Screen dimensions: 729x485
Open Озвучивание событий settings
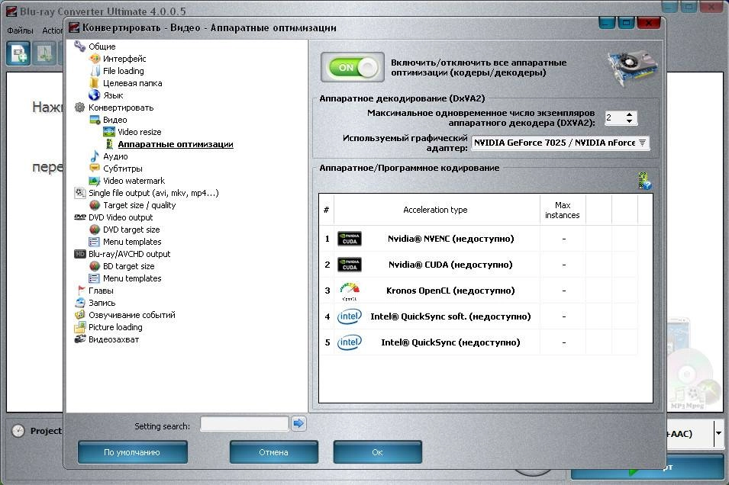(131, 315)
